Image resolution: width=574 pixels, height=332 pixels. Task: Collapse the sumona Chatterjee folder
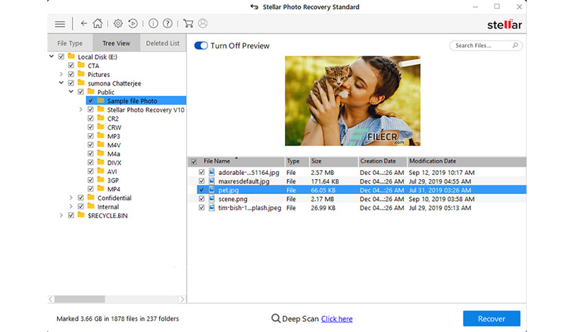(62, 82)
